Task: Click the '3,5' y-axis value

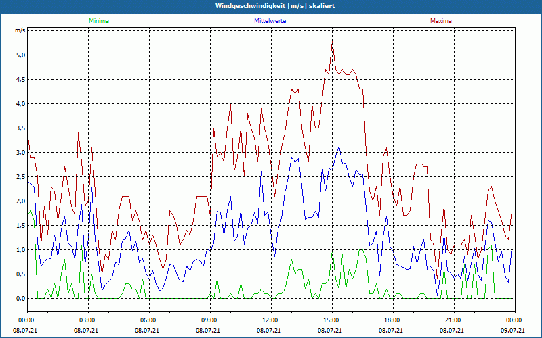Action: (x=21, y=128)
